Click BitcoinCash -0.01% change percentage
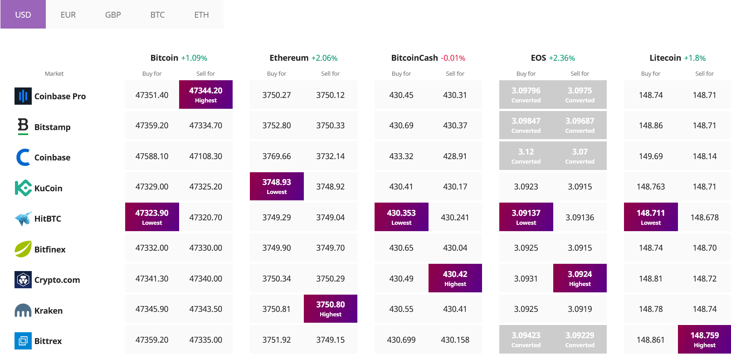Viewport: 731px width, 354px height. 453,58
